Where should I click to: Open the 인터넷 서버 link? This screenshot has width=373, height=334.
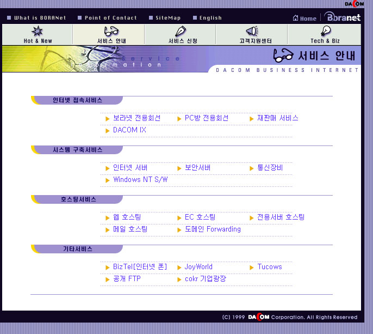130,168
